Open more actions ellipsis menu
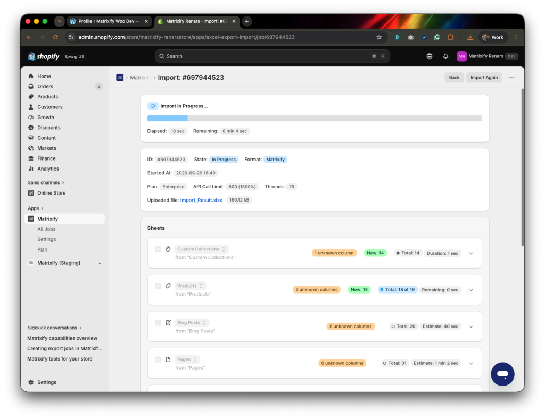Viewport: 545px width, 419px height. coord(512,78)
